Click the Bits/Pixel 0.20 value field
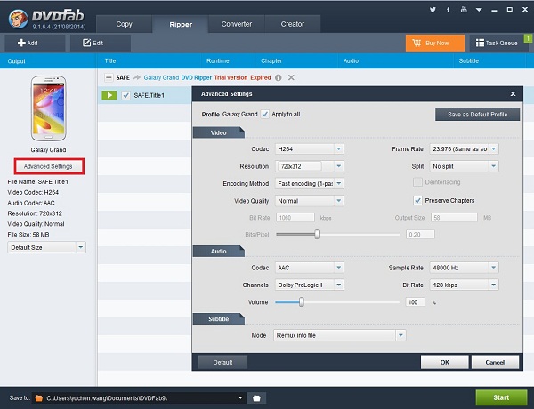Screen dimensions: 534x409 coord(420,234)
